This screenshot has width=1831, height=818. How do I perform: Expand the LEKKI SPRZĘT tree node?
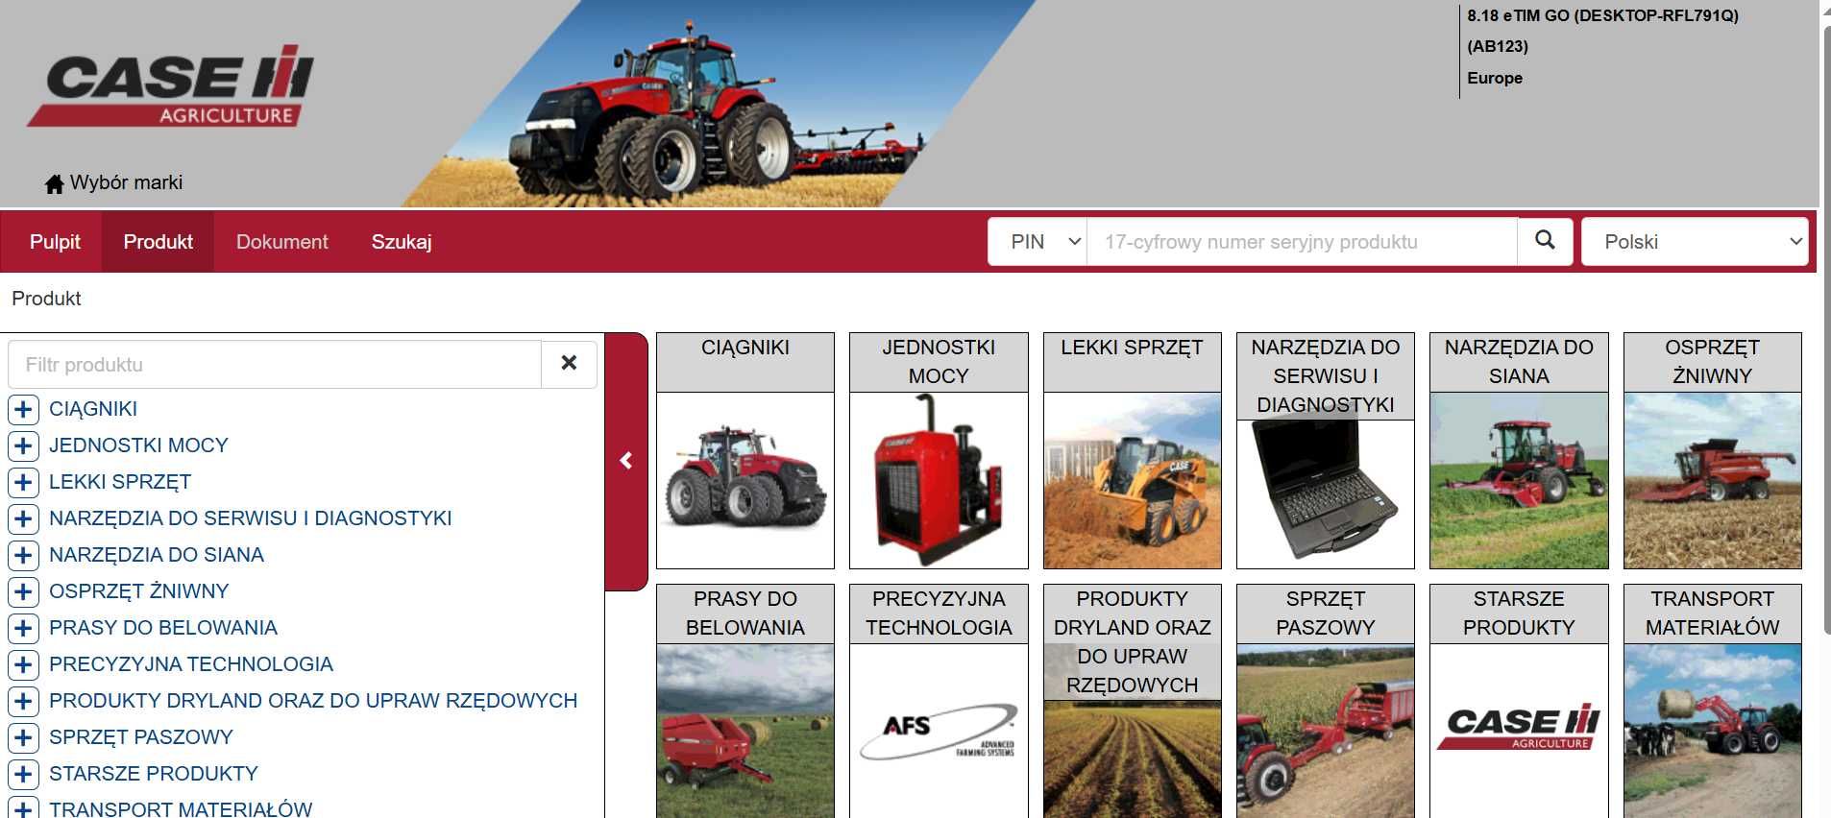[23, 482]
